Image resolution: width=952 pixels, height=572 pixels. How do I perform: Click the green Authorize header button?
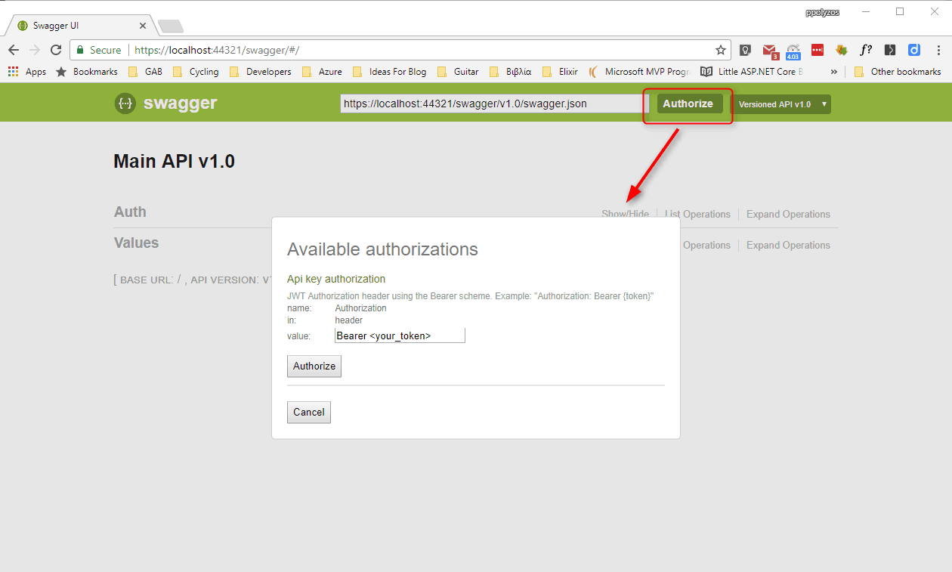click(x=688, y=104)
